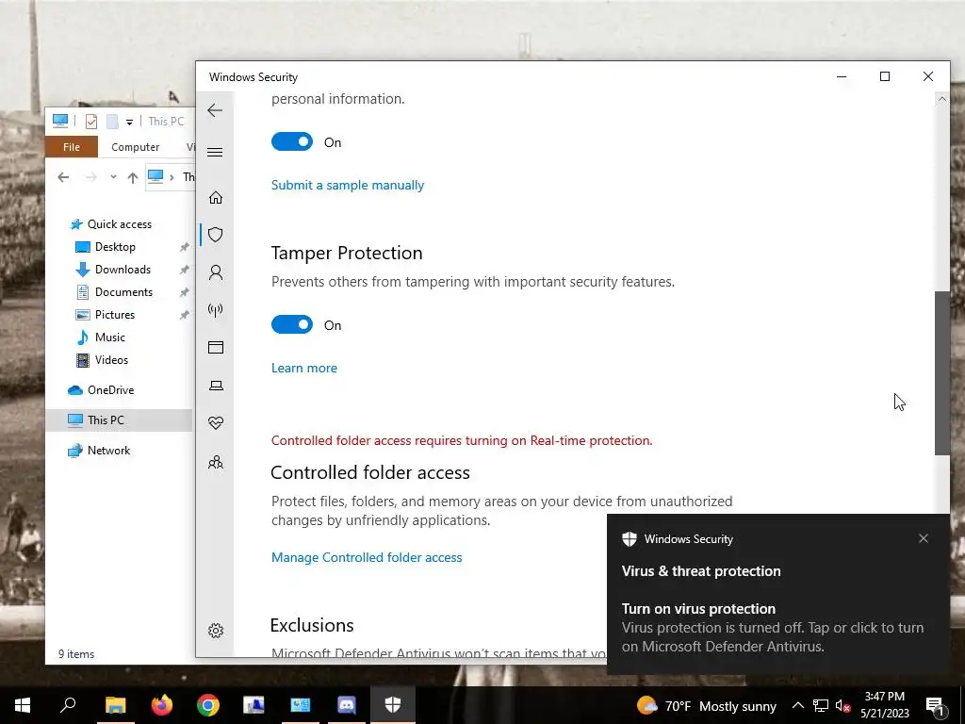Open File tab in File Explorer
965x724 pixels.
point(72,147)
